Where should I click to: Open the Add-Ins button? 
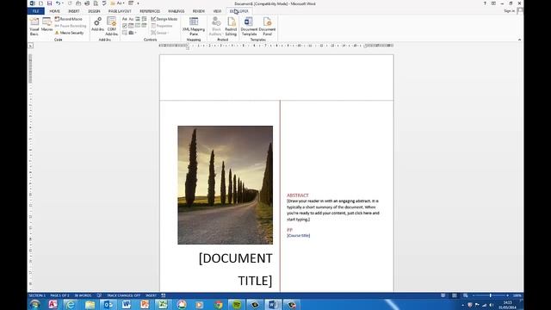coord(97,25)
